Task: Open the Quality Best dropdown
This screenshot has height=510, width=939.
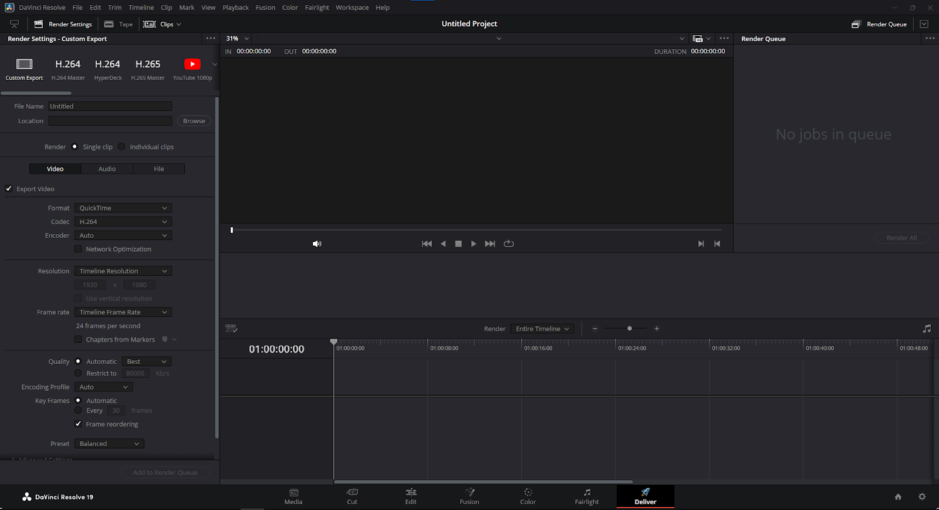Action: [147, 362]
